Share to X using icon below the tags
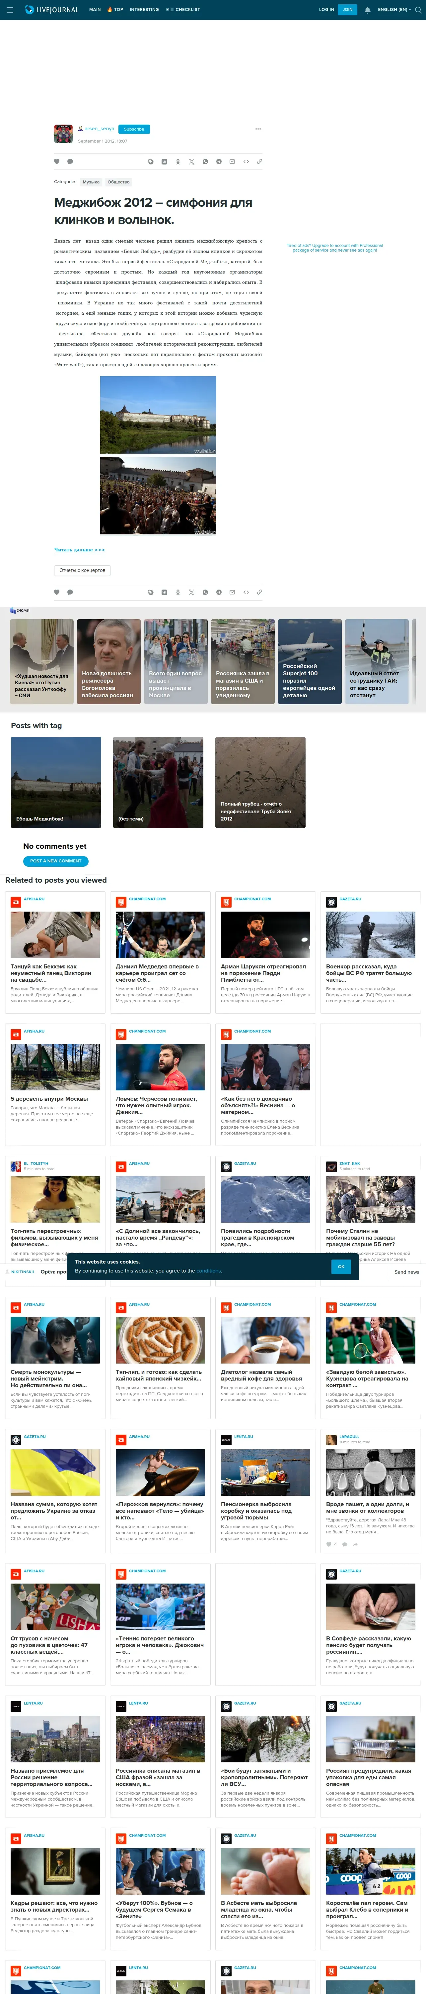The image size is (426, 1994). [192, 592]
